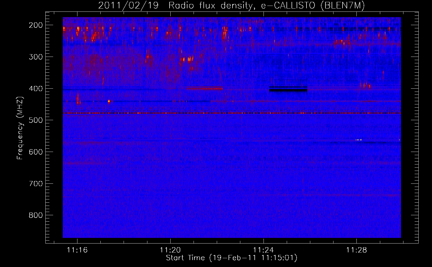Click the 11:24 time tick label
The image size is (432, 267).
pyautogui.click(x=264, y=250)
